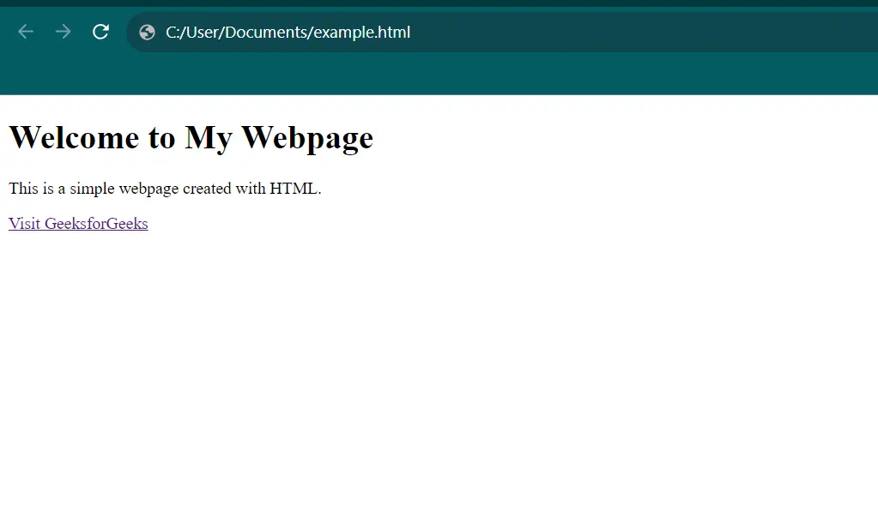Reload the page with refresh icon
Image resolution: width=878 pixels, height=523 pixels.
pos(100,32)
